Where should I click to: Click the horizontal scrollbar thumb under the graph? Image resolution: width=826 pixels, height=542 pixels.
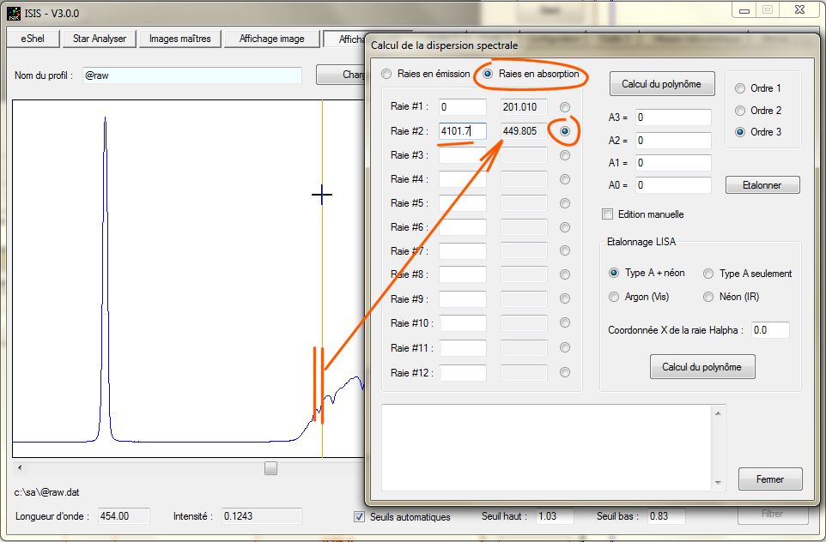click(x=270, y=468)
